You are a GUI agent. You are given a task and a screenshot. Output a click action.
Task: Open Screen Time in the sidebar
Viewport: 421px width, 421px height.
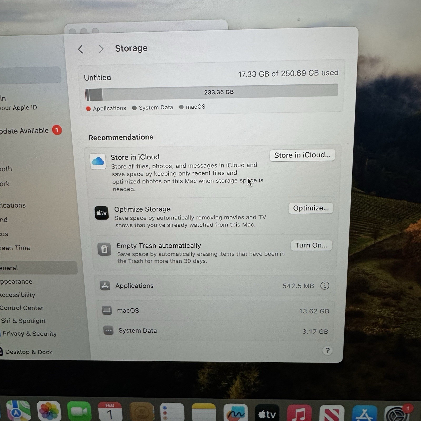pos(15,248)
